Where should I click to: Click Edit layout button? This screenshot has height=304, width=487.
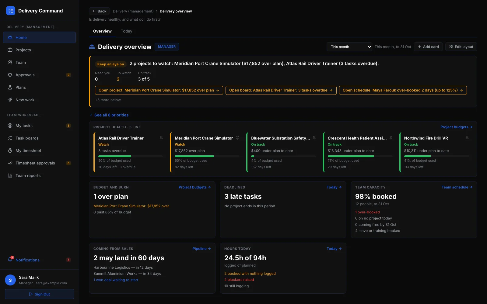pyautogui.click(x=461, y=47)
